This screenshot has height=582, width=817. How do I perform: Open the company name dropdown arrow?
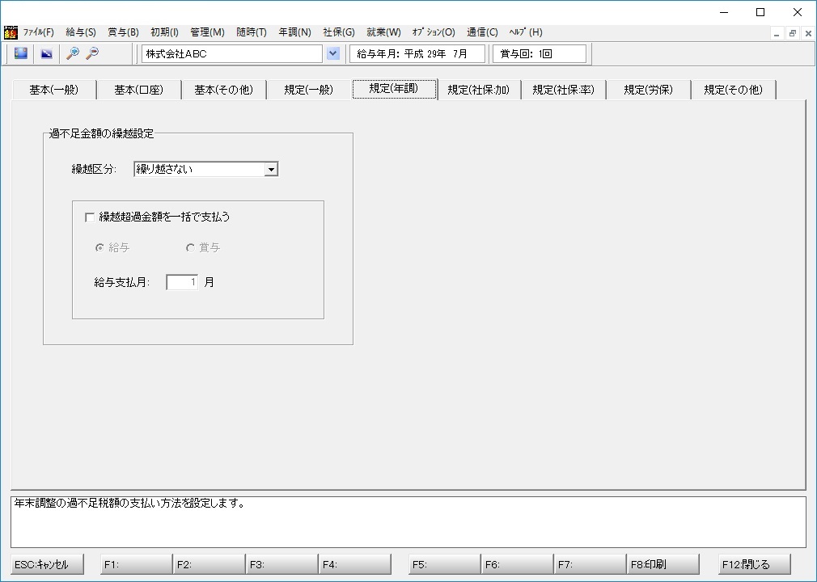(333, 53)
